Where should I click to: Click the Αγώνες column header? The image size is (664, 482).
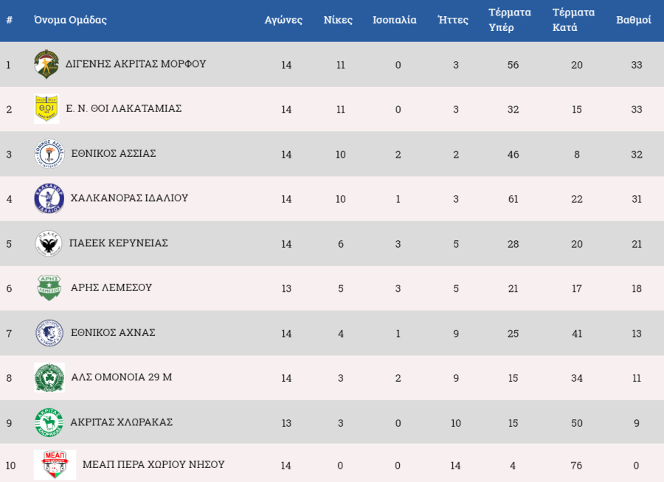(x=283, y=20)
